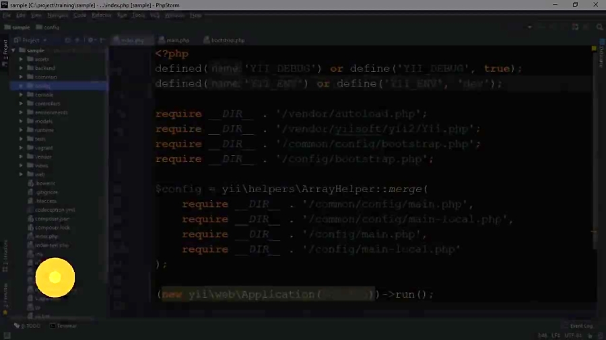Open the 1: Project side tool button

(5, 52)
